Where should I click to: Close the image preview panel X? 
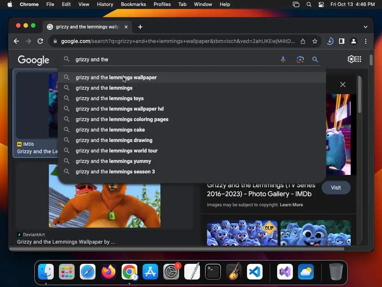[x=342, y=84]
